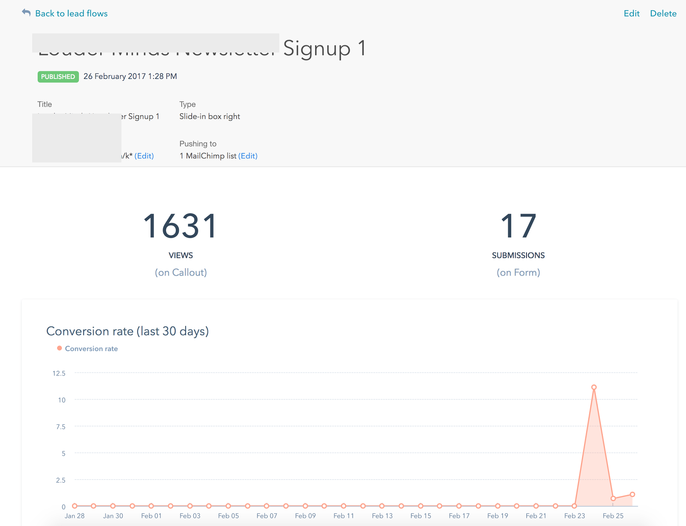
Task: Click the Jan 28 data point
Action: (x=75, y=506)
